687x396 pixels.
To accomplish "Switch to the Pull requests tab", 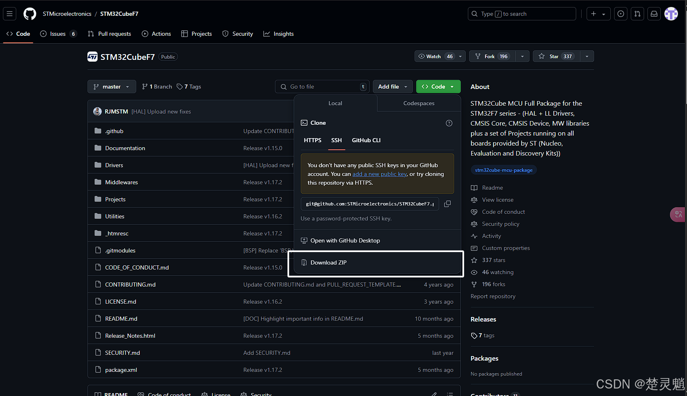I will (110, 34).
